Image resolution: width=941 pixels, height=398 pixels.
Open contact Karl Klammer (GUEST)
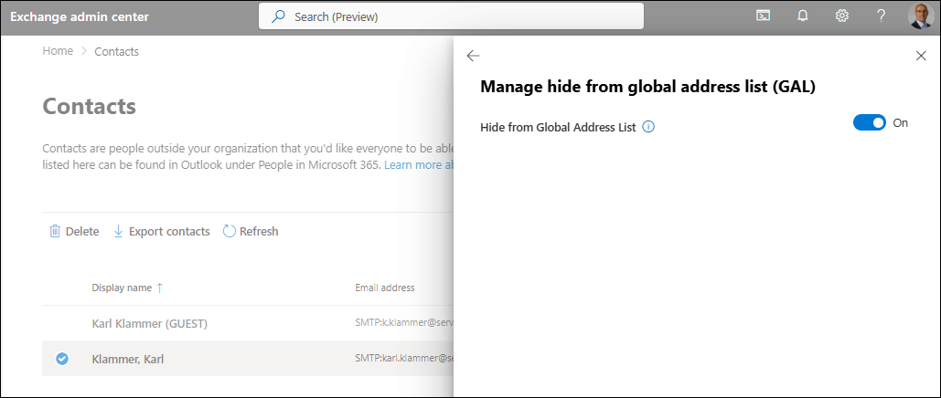point(149,324)
